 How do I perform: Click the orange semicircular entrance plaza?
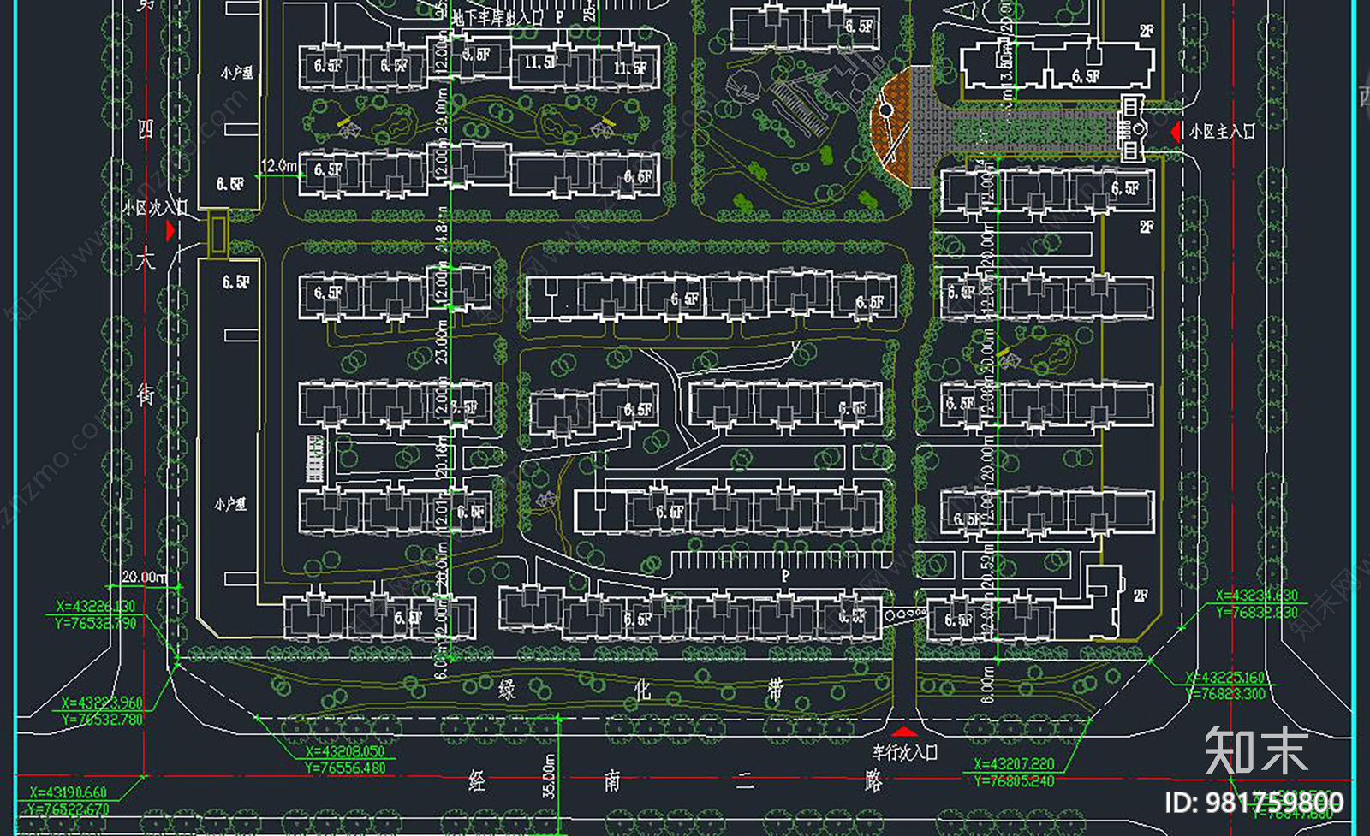click(x=892, y=127)
